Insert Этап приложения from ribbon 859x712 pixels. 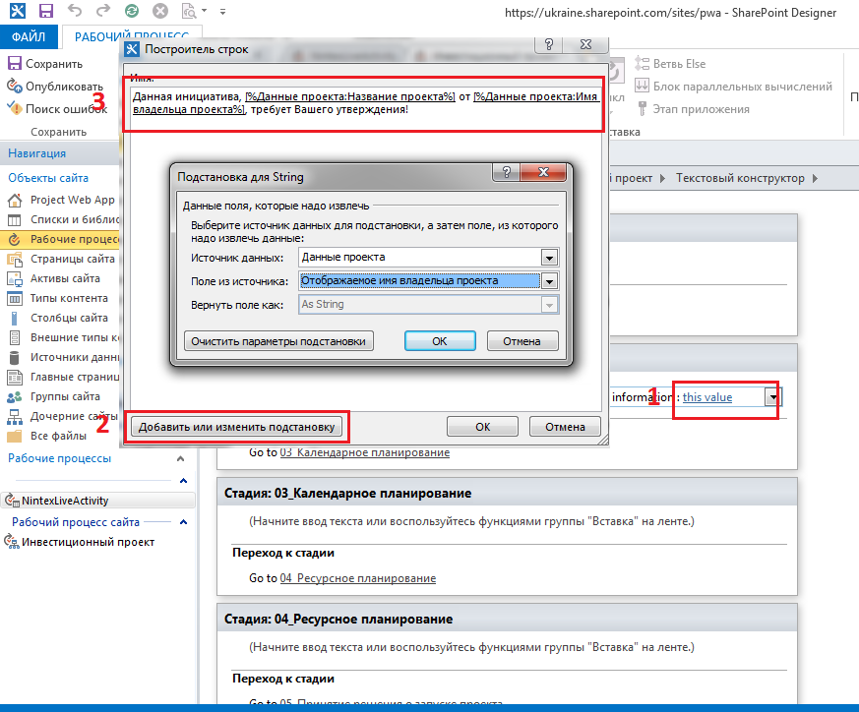point(692,109)
